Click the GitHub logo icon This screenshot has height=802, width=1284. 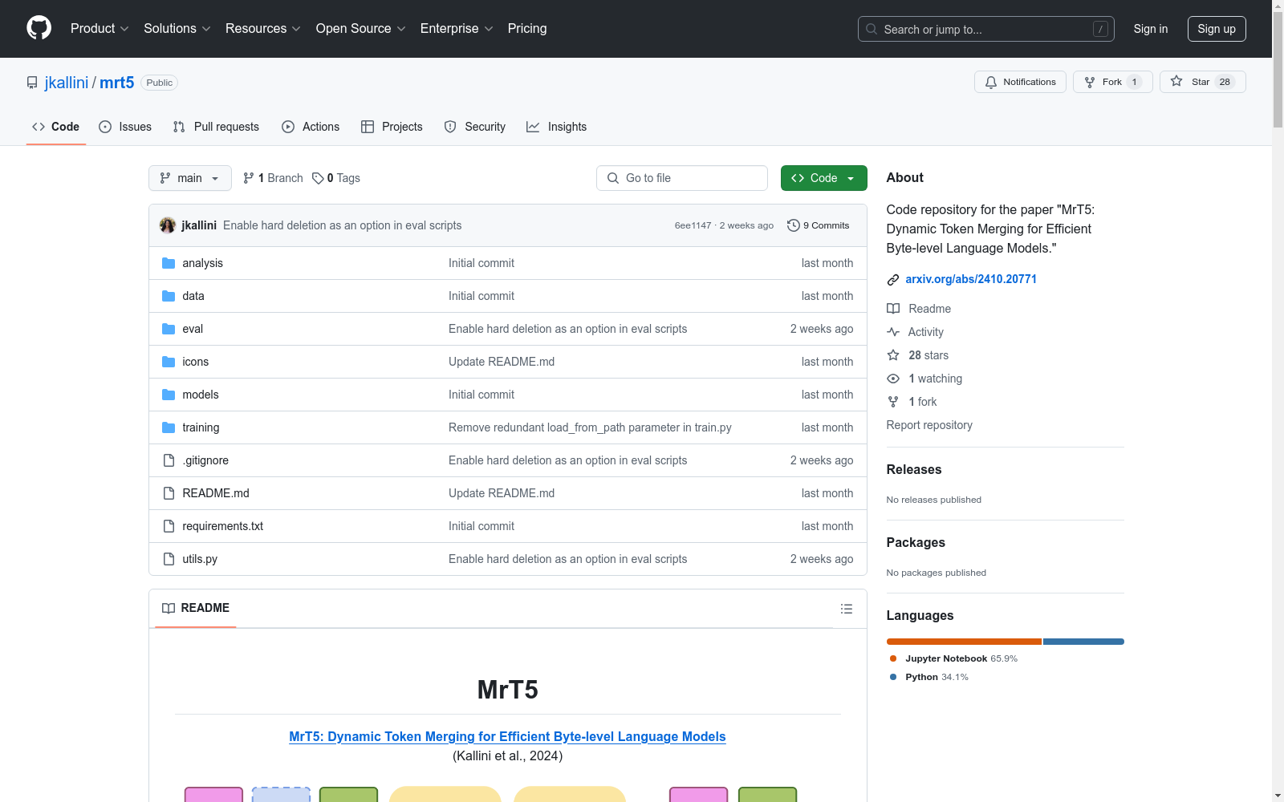coord(39,28)
